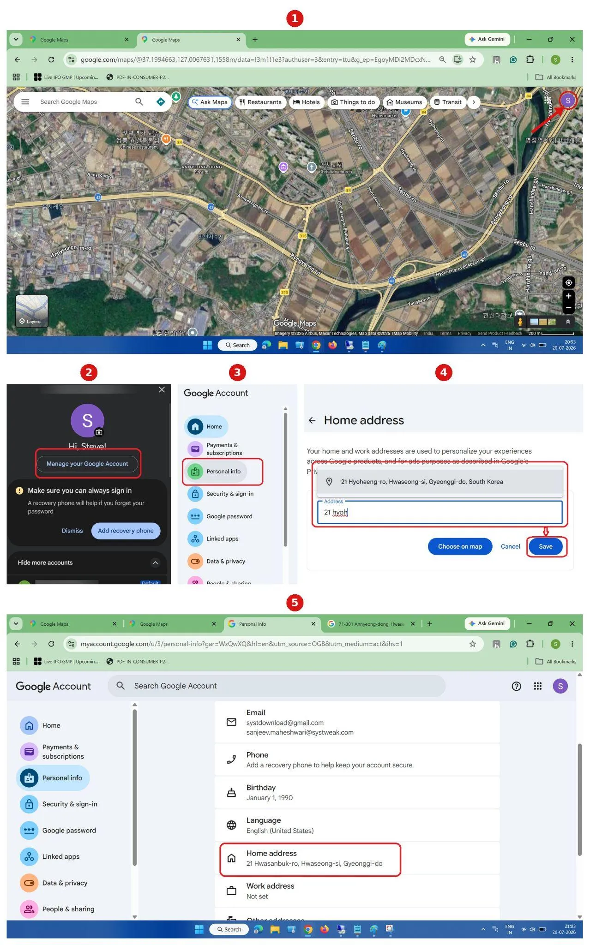This screenshot has width=590, height=945.
Task: Open All Bookmarks folder in top window
Action: (x=556, y=77)
